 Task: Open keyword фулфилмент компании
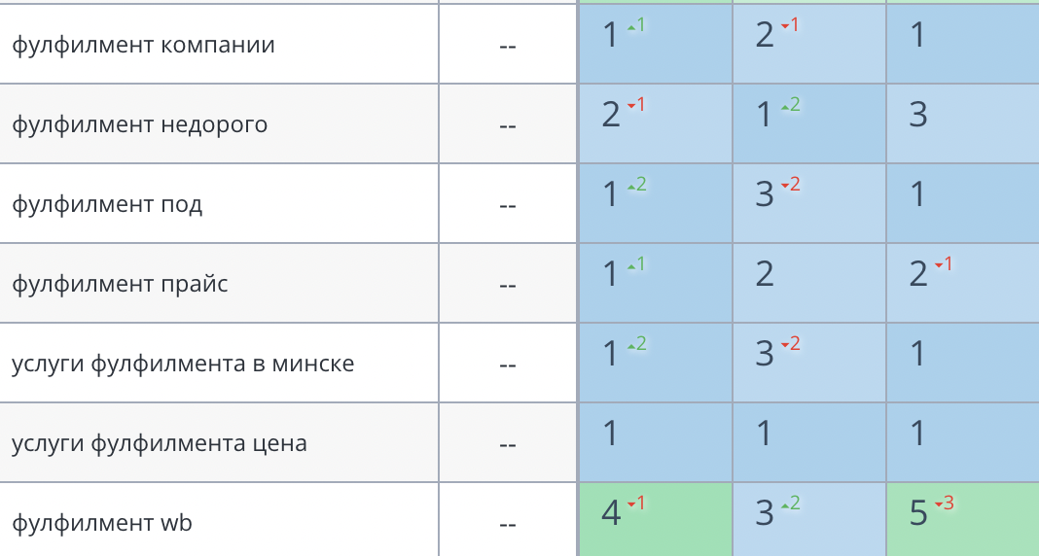[x=143, y=45]
